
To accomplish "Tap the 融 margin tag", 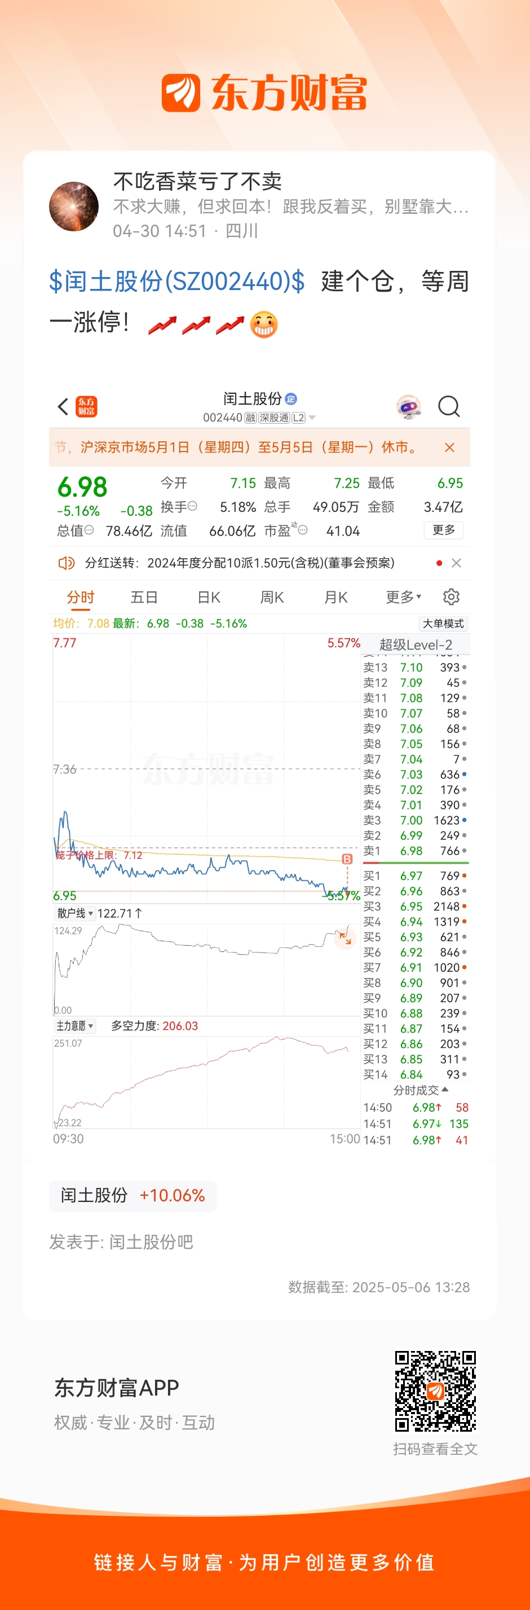I will pos(250,418).
